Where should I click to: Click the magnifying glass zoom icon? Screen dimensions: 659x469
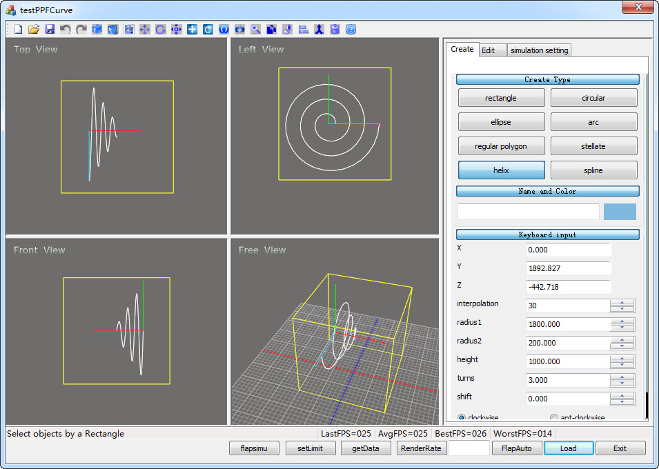(255, 29)
